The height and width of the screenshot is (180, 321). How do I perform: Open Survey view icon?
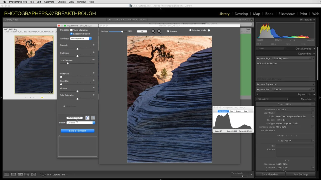pyautogui.click(x=27, y=174)
